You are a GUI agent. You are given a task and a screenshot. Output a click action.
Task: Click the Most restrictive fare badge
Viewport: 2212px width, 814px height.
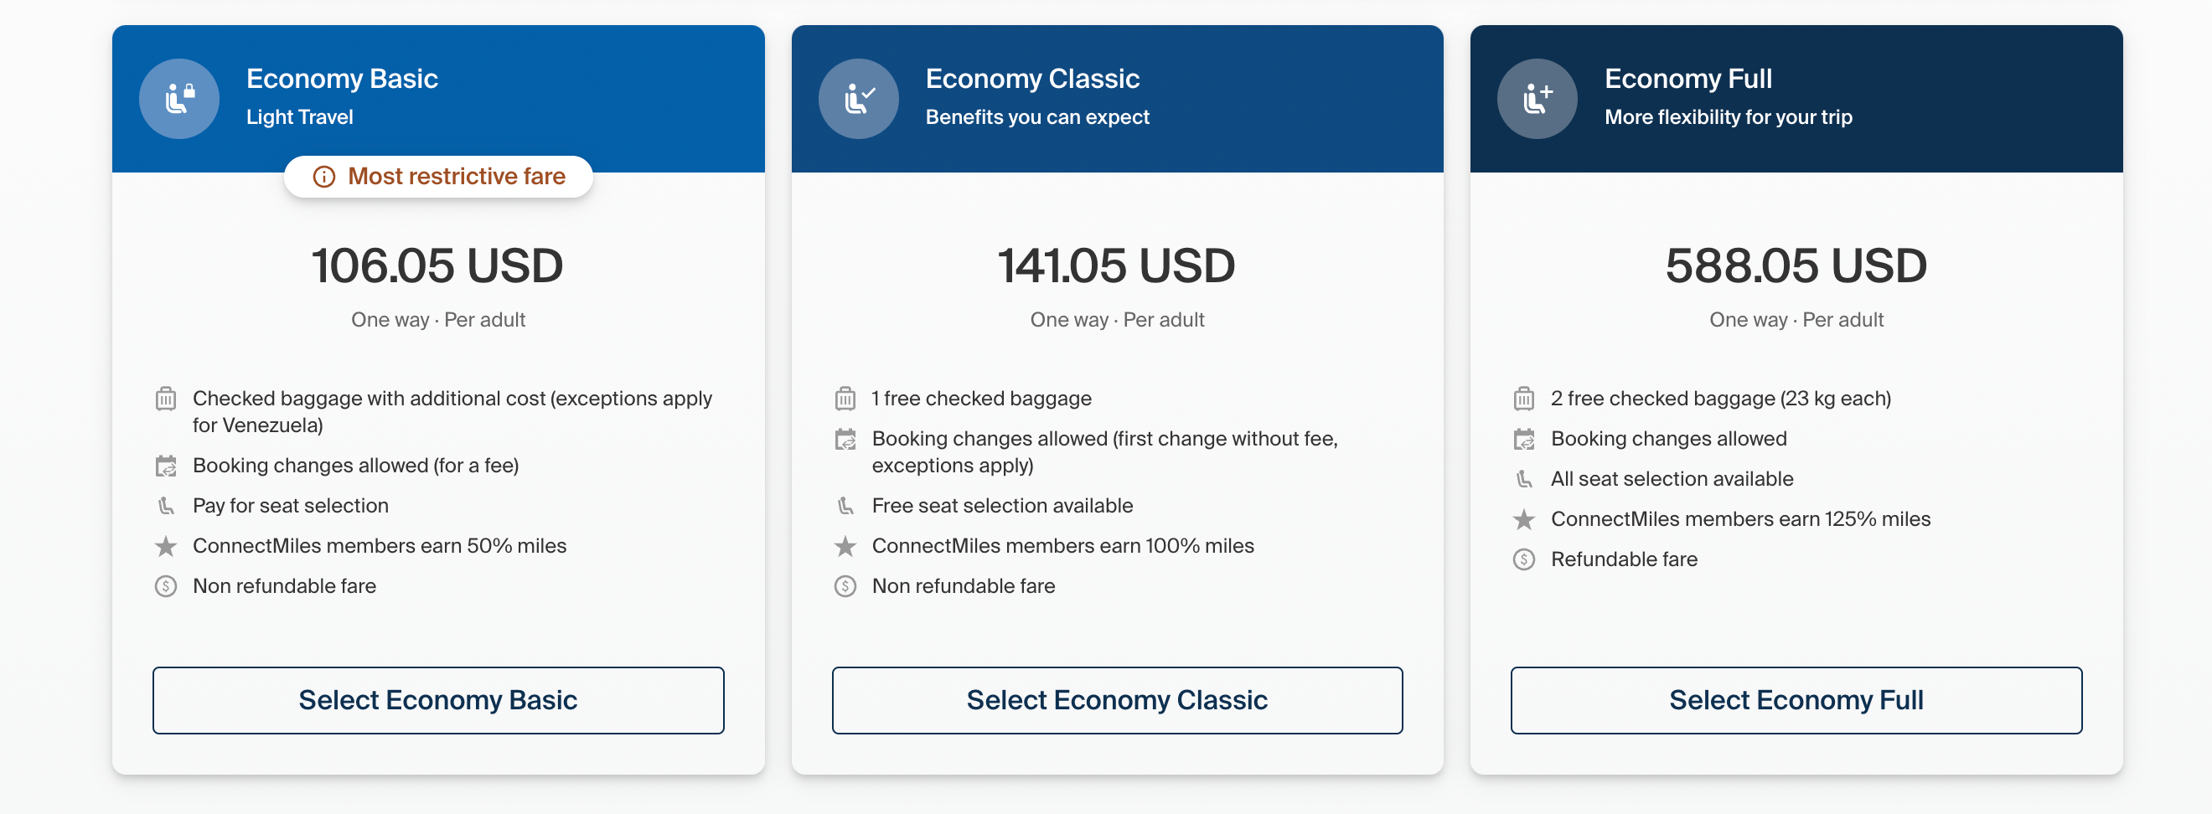[x=439, y=177]
